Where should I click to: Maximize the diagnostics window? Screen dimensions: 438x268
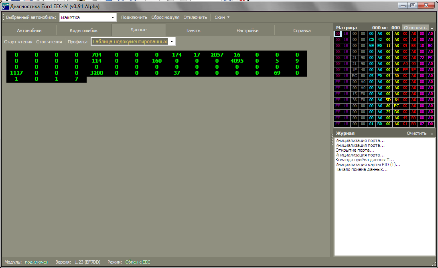pyautogui.click(x=413, y=5)
